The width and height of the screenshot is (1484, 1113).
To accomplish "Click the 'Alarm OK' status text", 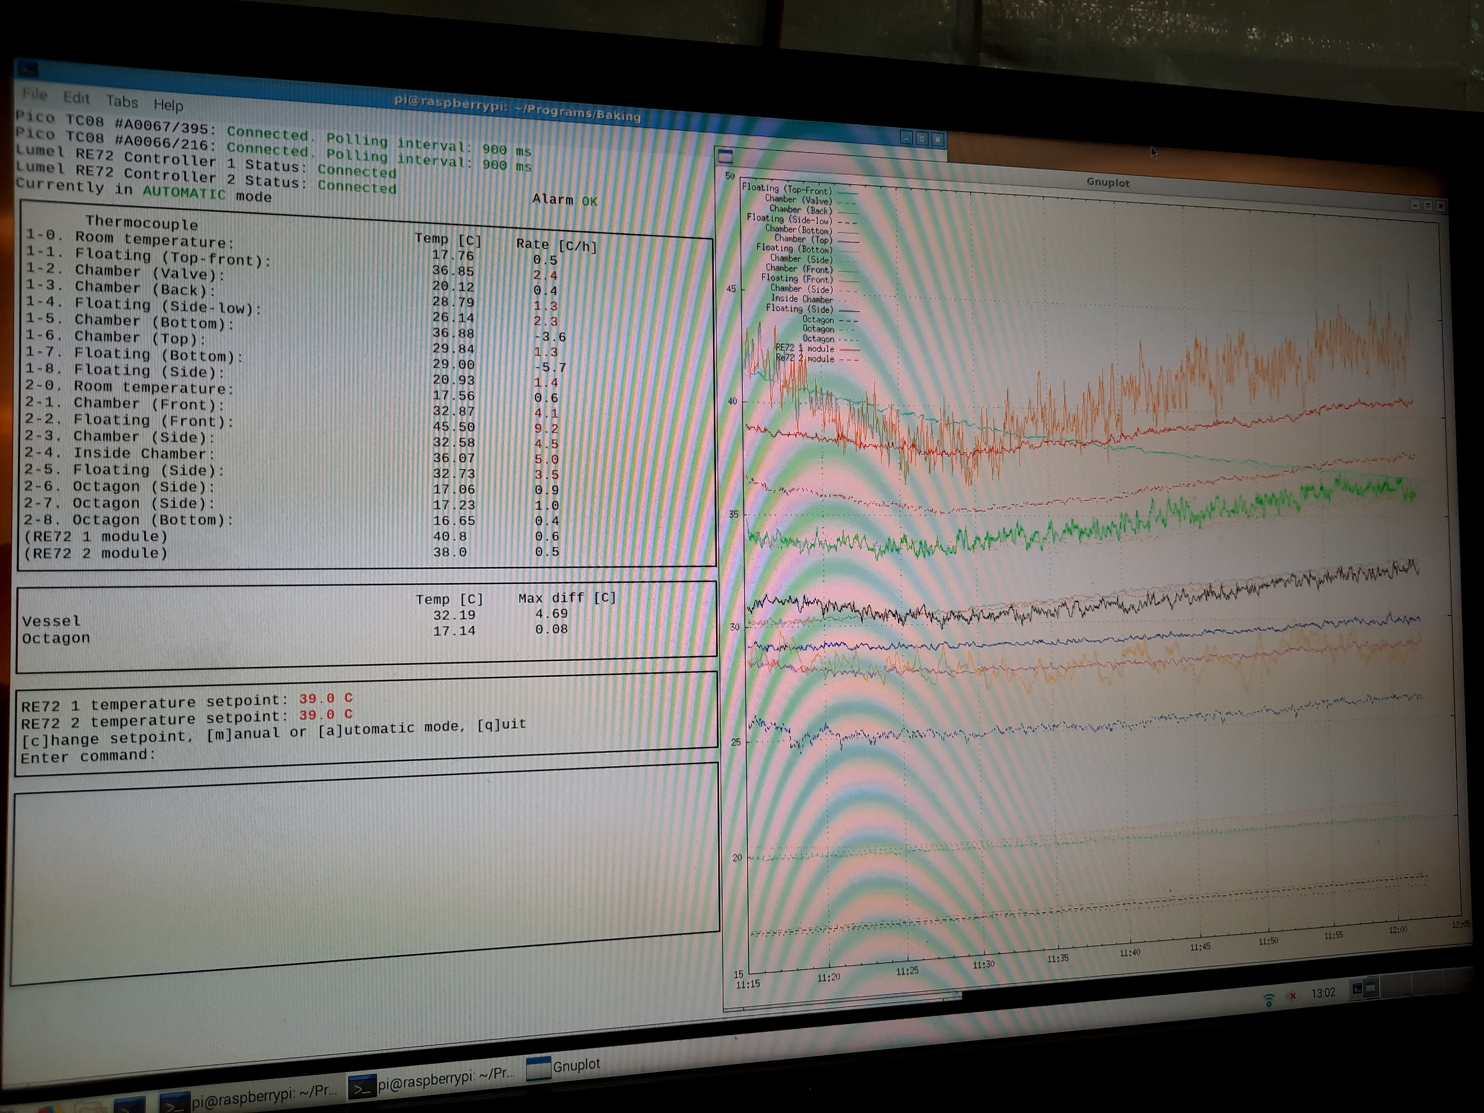I will (x=564, y=200).
